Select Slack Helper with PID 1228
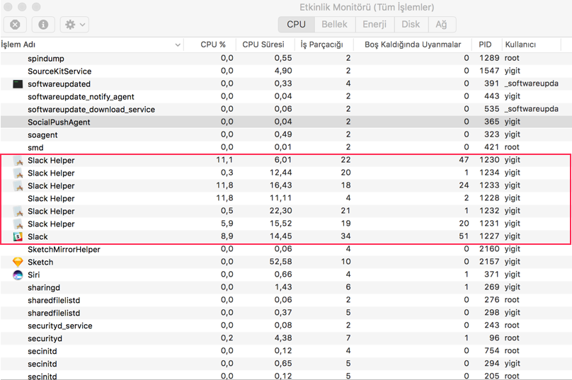Viewport: 572px width, 380px height. [286, 198]
